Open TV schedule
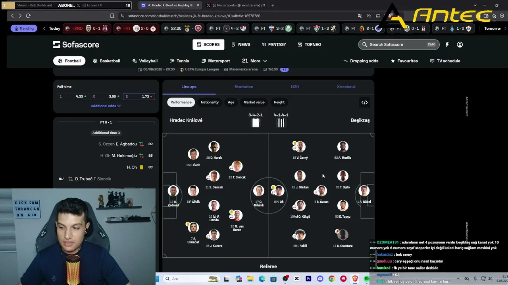Image resolution: width=508 pixels, height=285 pixels. coord(445,61)
